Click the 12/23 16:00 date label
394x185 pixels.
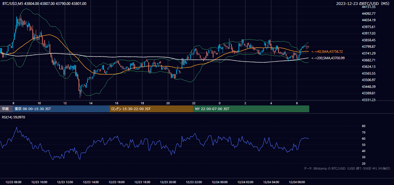[x=117, y=182]
